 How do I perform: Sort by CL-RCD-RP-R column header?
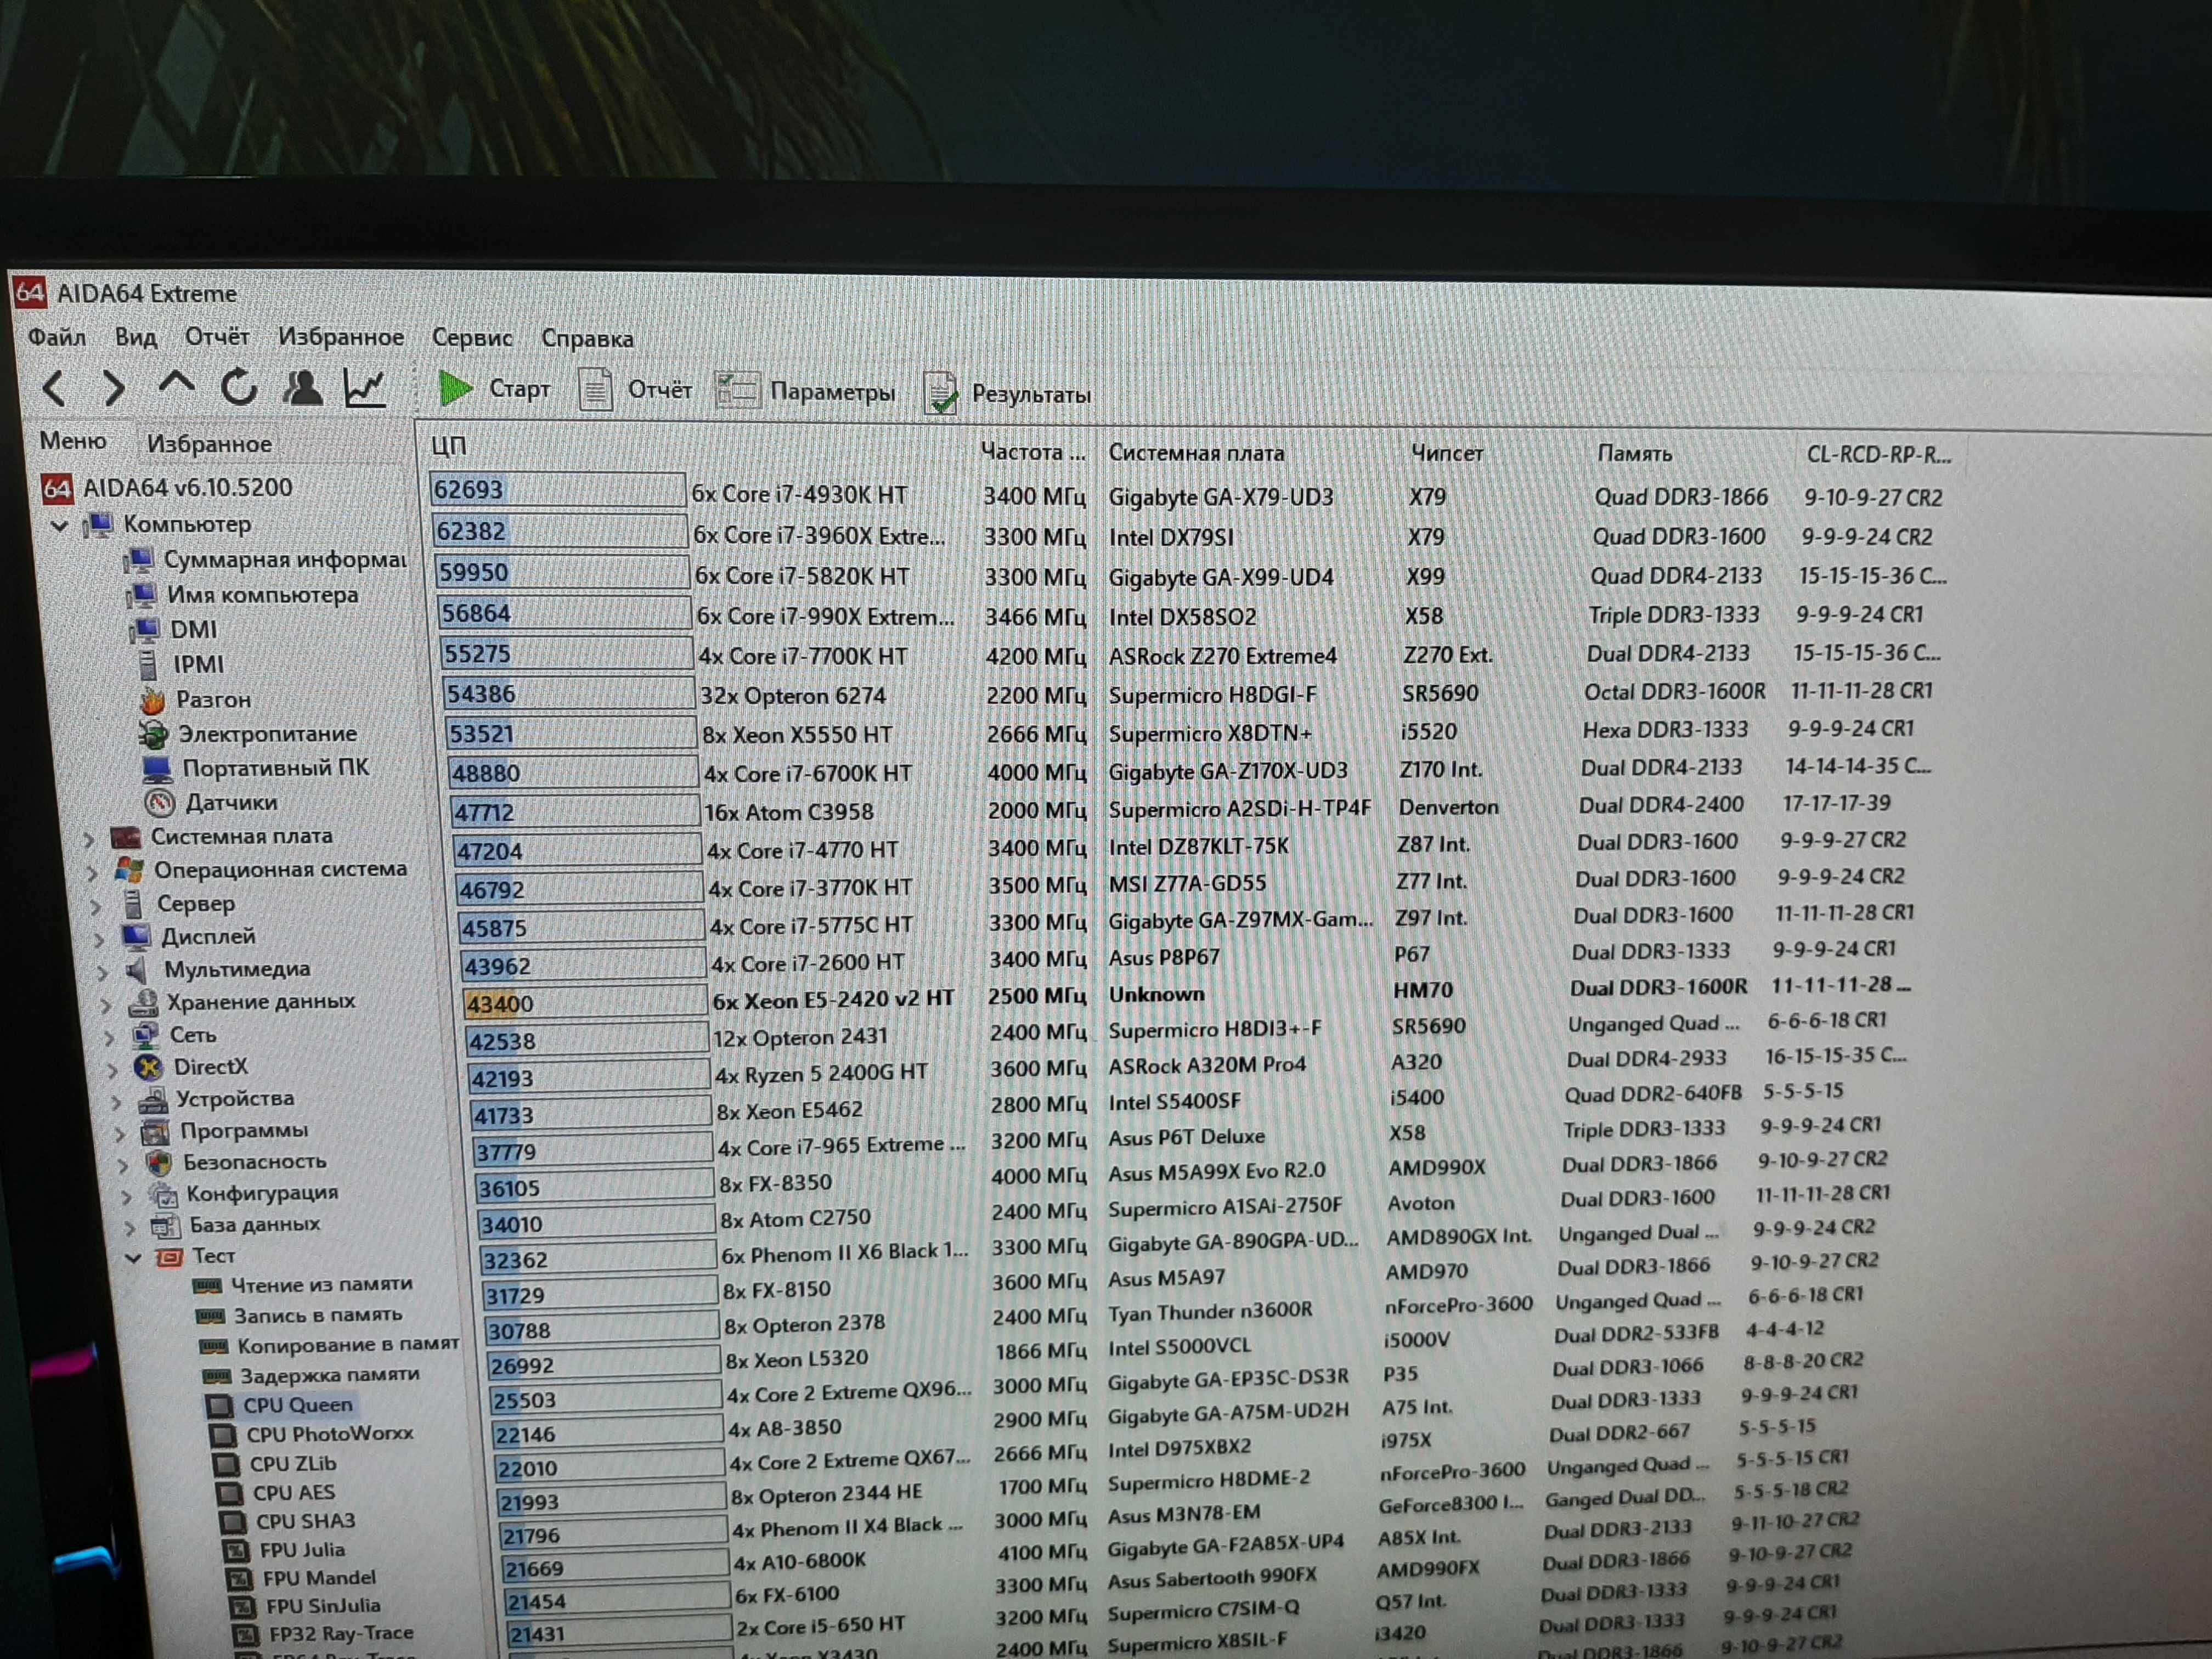pos(1879,455)
